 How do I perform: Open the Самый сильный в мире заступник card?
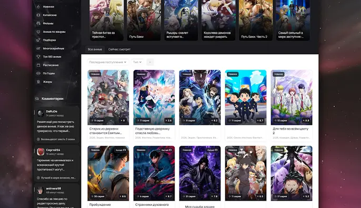coord(293,20)
